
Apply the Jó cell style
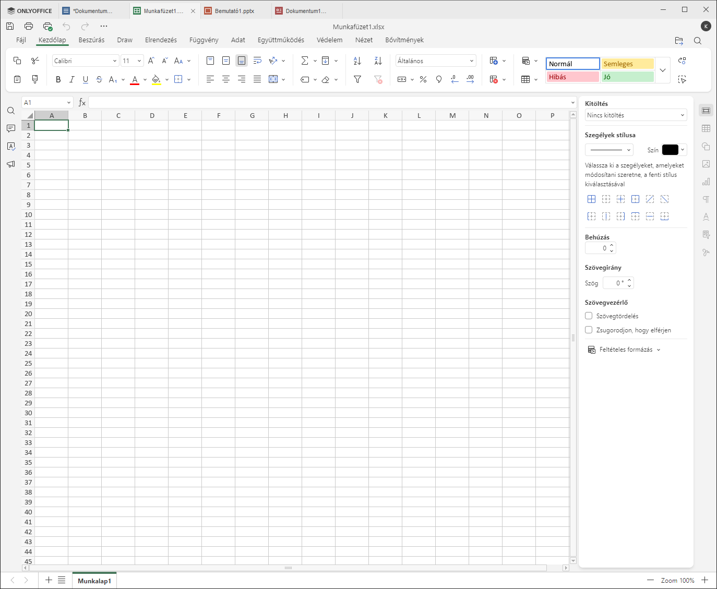pos(628,77)
